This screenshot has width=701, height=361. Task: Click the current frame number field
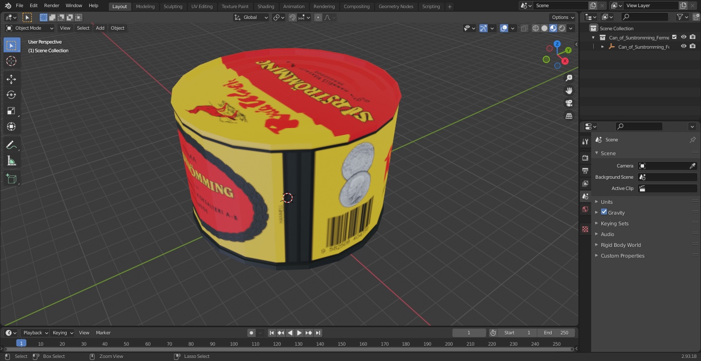pyautogui.click(x=469, y=333)
